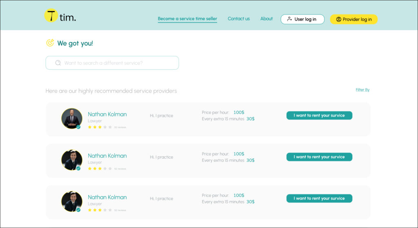
Task: Open the About page
Action: (267, 19)
